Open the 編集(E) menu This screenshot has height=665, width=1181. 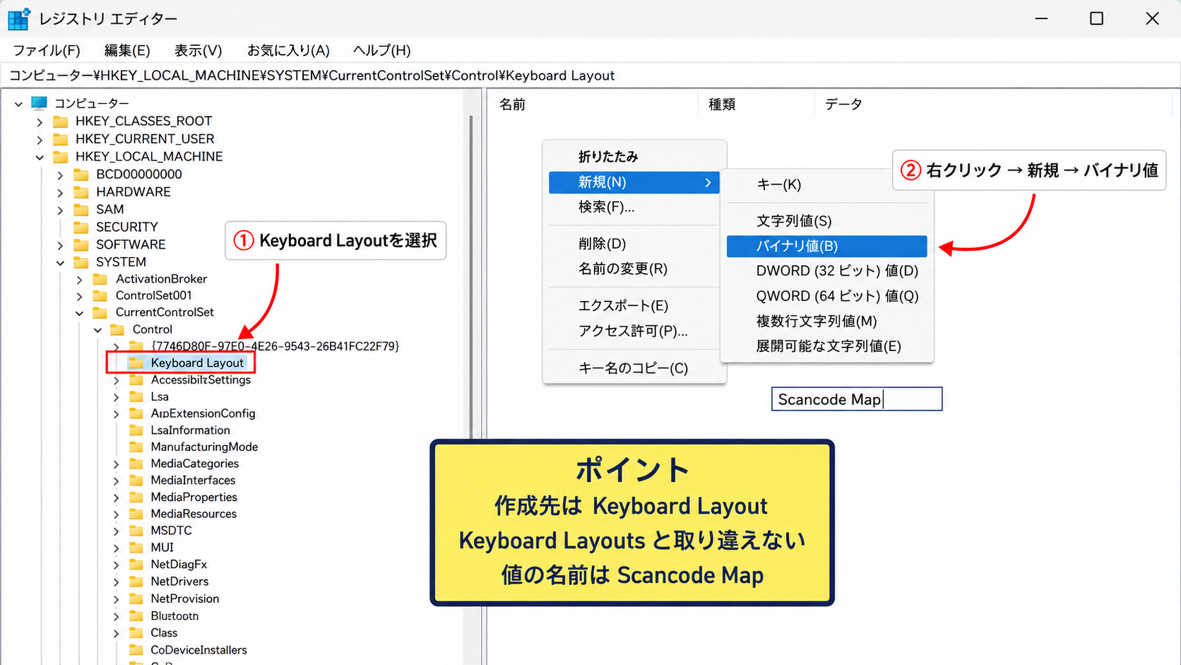(127, 50)
